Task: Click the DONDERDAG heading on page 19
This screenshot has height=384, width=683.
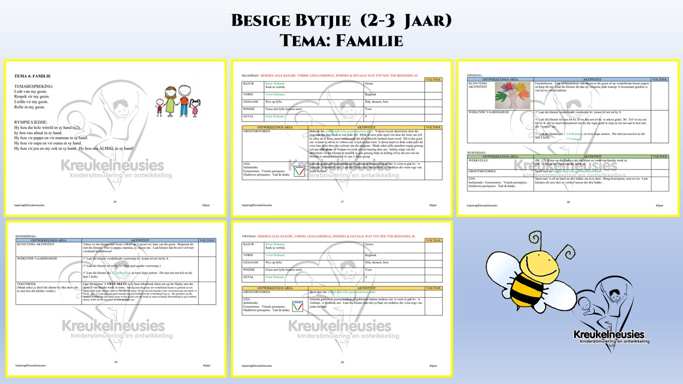Action: [28, 235]
